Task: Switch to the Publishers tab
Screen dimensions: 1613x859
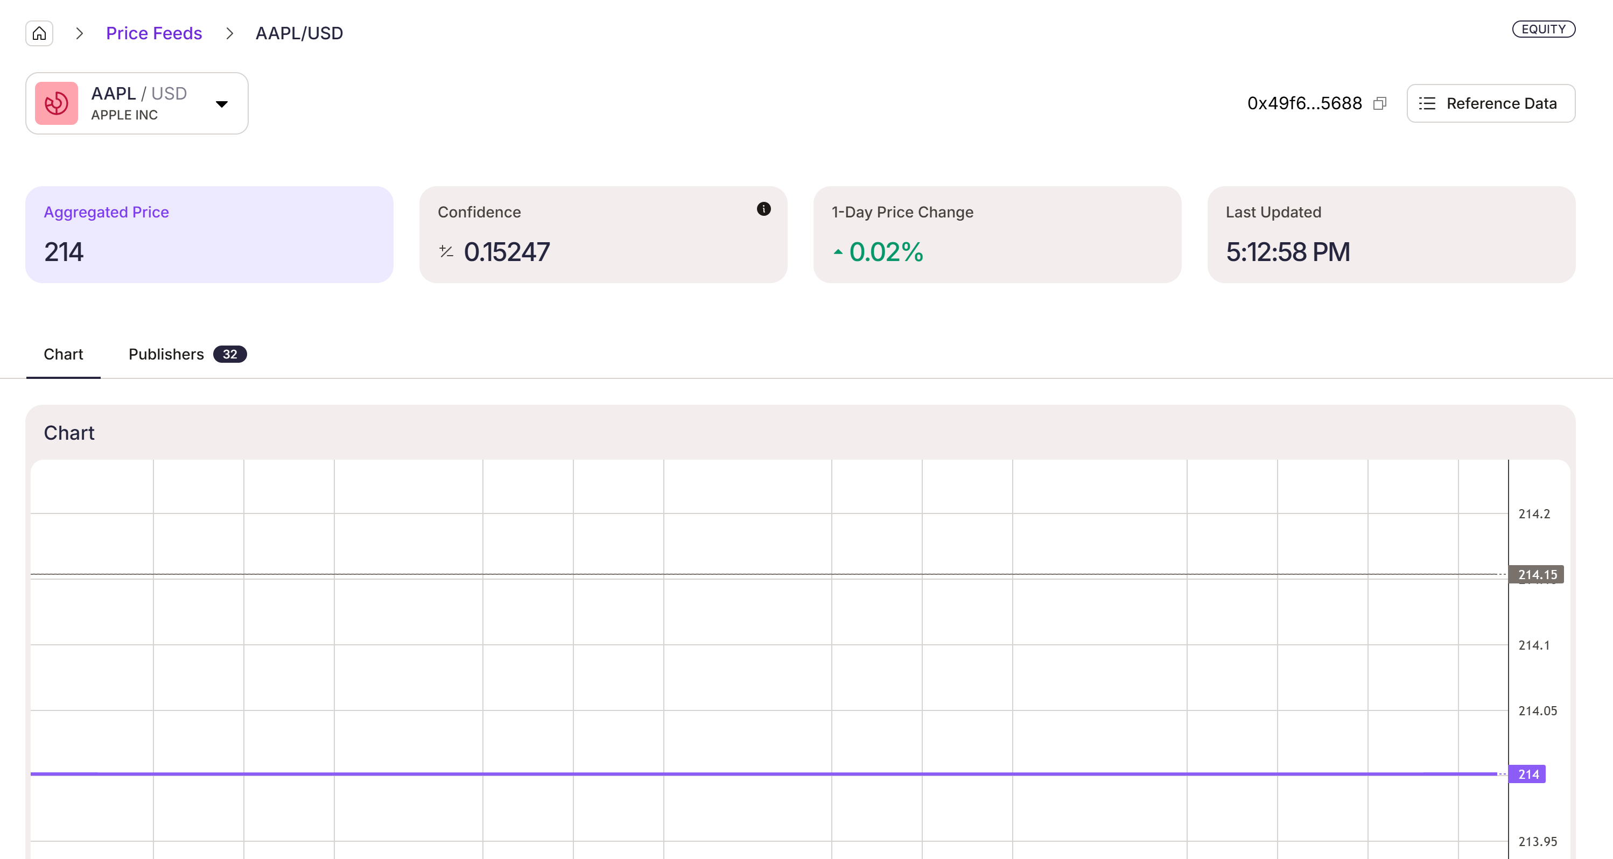Action: pos(166,354)
